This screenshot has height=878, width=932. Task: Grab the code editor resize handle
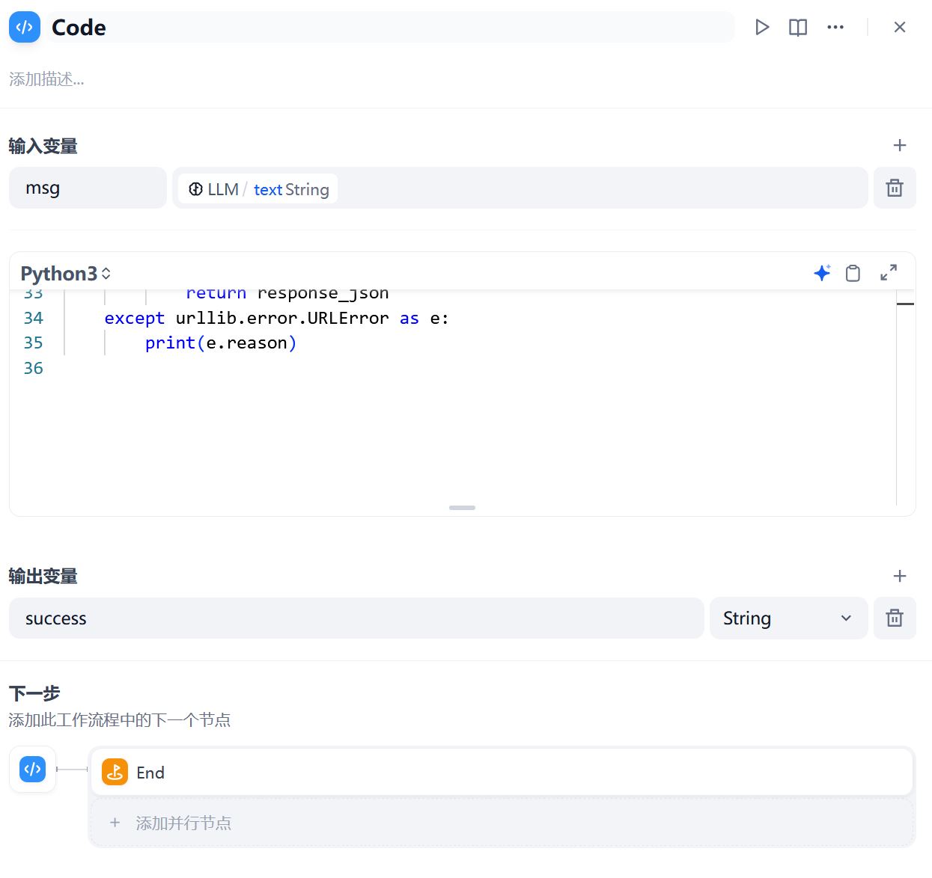pyautogui.click(x=462, y=508)
